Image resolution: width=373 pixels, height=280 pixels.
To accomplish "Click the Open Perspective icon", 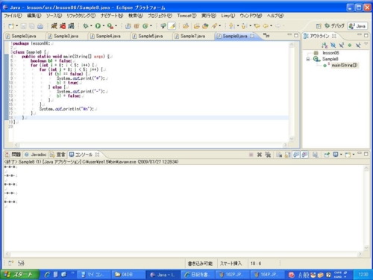I will click(x=319, y=26).
